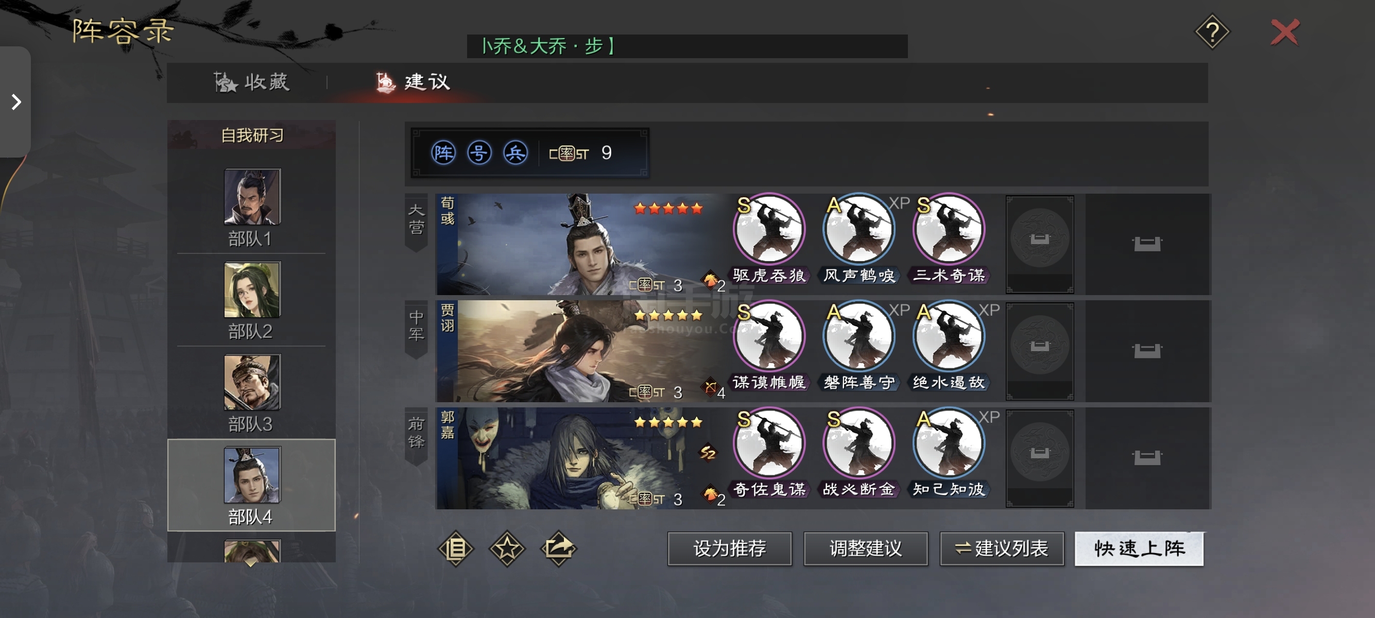View skill 谋谟帷幄
The height and width of the screenshot is (618, 1375).
click(x=769, y=345)
